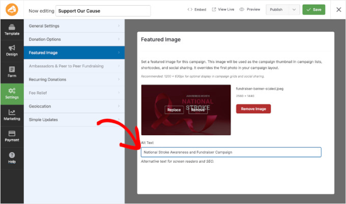Image resolution: width=346 pixels, height=204 pixels.
Task: Close the campaign editor with X
Action: coord(338,10)
